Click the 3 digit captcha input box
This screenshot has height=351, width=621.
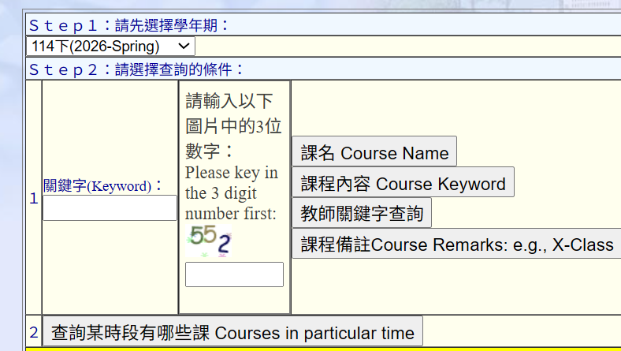click(235, 274)
